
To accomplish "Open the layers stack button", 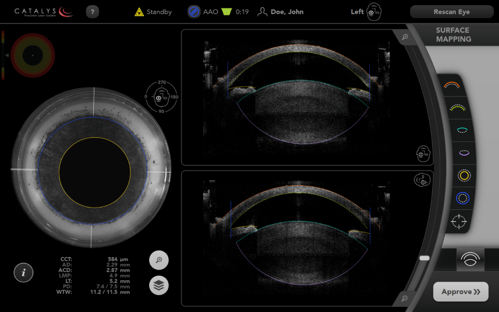I will pos(159,285).
